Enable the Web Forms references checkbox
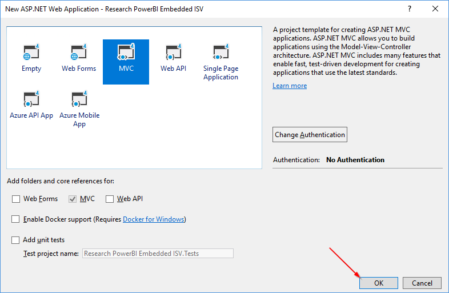Viewport: 449px width, 293px height. tap(16, 199)
